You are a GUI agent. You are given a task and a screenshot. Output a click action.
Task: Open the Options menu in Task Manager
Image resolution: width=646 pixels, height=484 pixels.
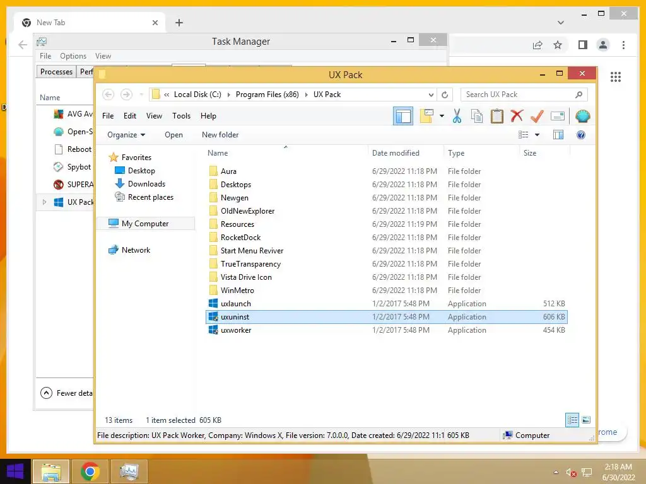coord(73,56)
